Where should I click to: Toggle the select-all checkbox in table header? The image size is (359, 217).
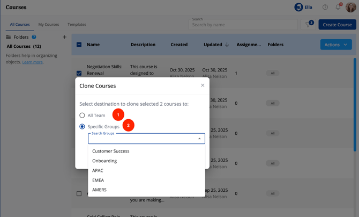pos(79,45)
